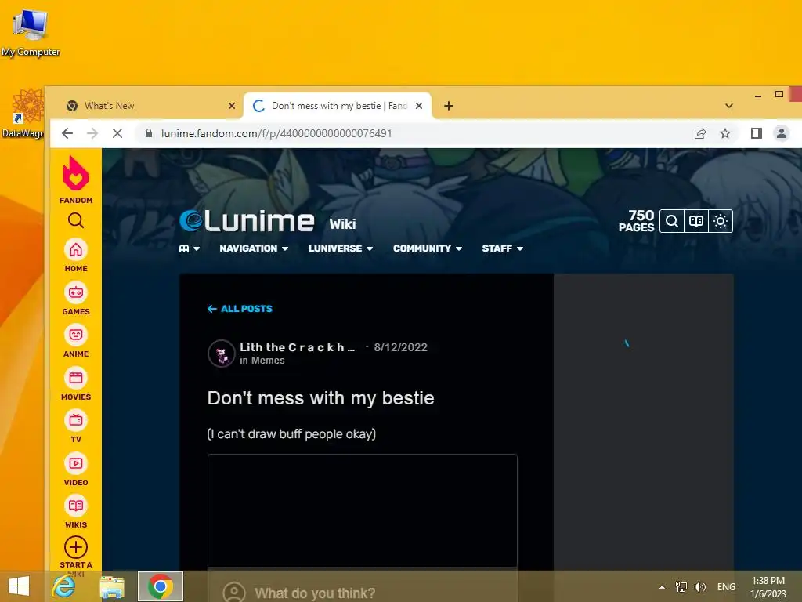The image size is (802, 602).
Task: Open the wiki discussions book icon
Action: click(x=696, y=221)
